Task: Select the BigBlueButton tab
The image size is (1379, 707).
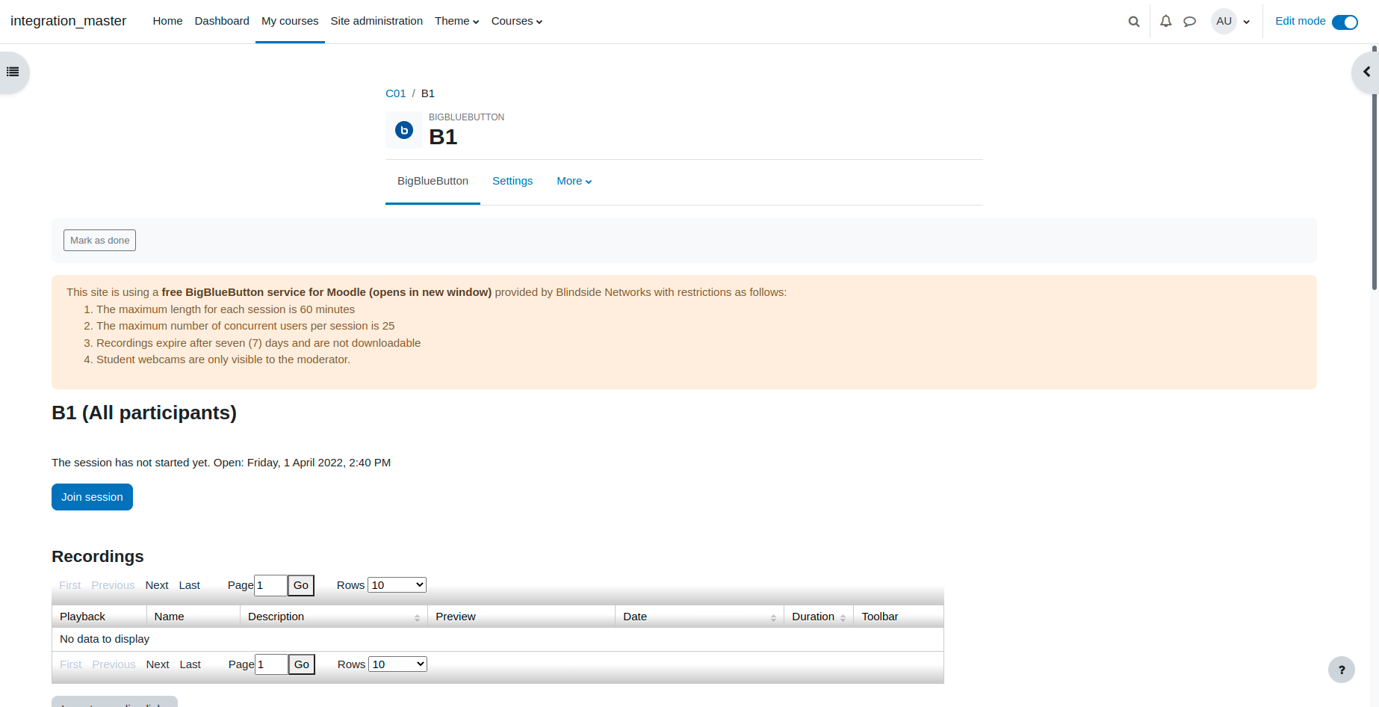Action: (x=433, y=182)
